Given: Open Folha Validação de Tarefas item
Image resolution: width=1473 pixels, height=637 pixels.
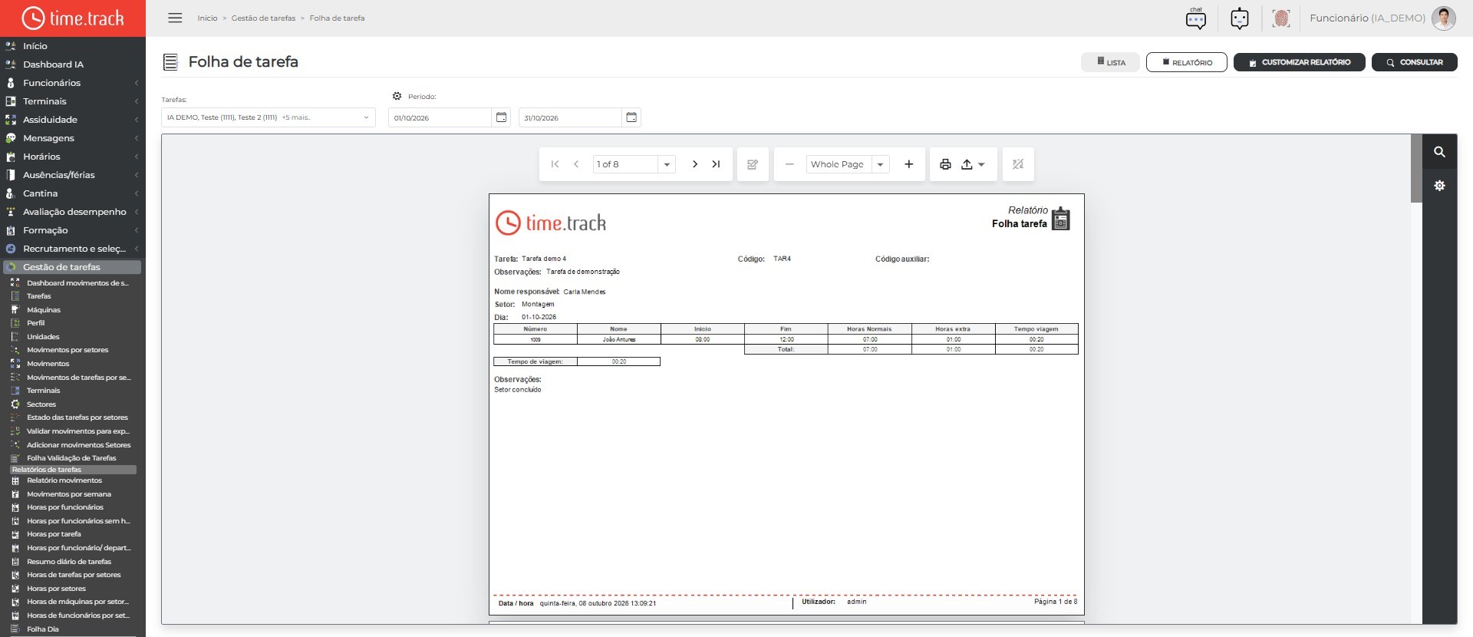Looking at the screenshot, I should tap(71, 458).
